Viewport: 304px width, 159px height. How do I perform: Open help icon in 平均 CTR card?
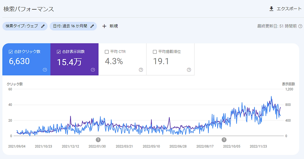[141, 70]
